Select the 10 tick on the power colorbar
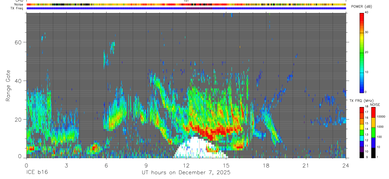Viewport: 389px width, 179px height. point(366,72)
